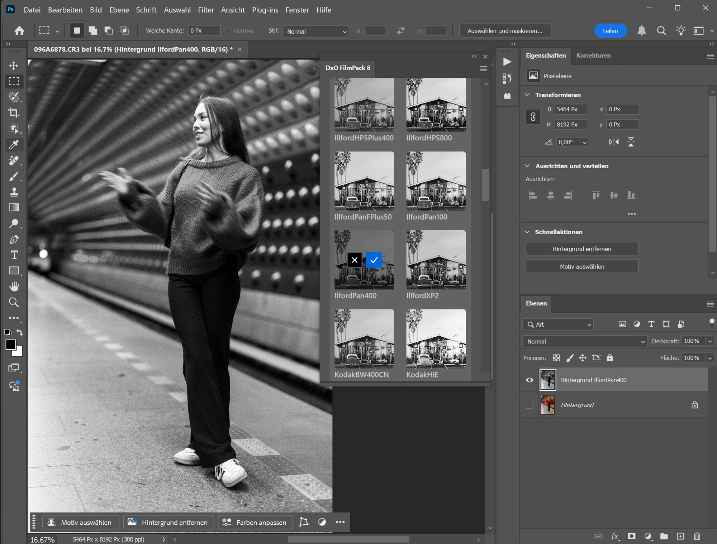Screen dimensions: 717x544
Task: Click the delete layer trash icon
Action: tap(697, 536)
